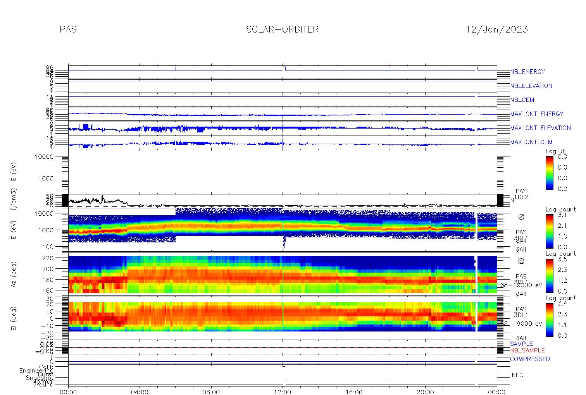Click the Snapshot mode label
This screenshot has height=395, width=586.
pos(40,378)
